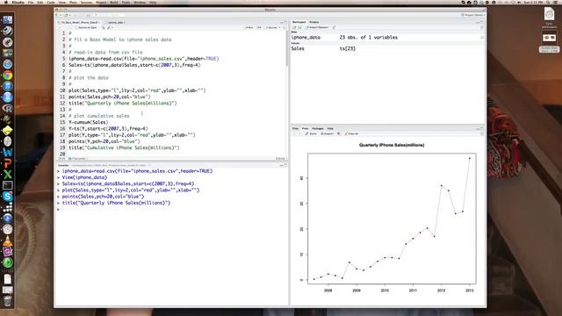562x316 pixels.
Task: Open Microsoft Word from the dock
Action: pyautogui.click(x=8, y=152)
